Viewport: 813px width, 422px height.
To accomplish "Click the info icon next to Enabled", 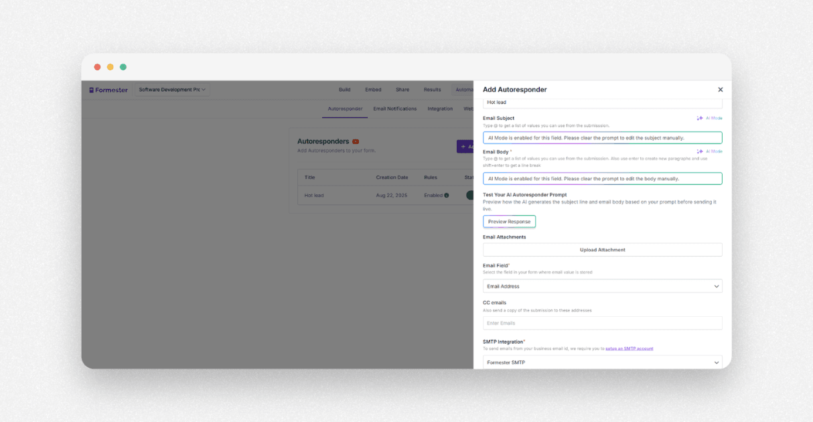I will 447,196.
